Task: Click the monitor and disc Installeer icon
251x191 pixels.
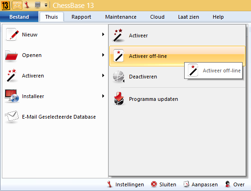Action: tap(12, 96)
